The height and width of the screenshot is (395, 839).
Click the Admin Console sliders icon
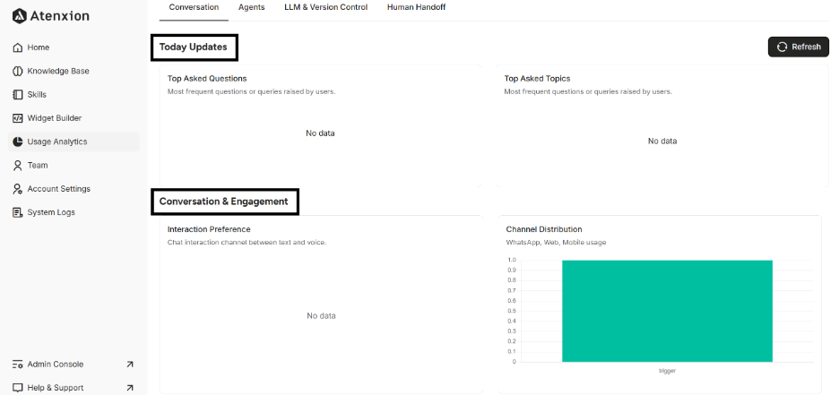pos(18,364)
